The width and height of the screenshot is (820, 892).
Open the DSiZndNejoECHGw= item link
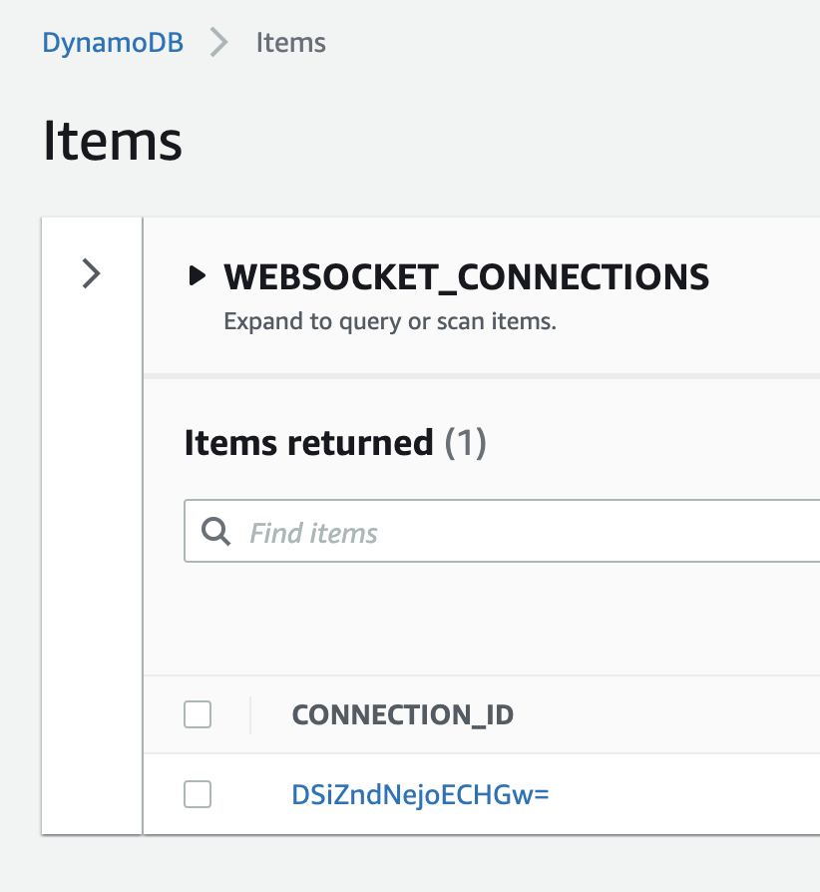pos(420,795)
